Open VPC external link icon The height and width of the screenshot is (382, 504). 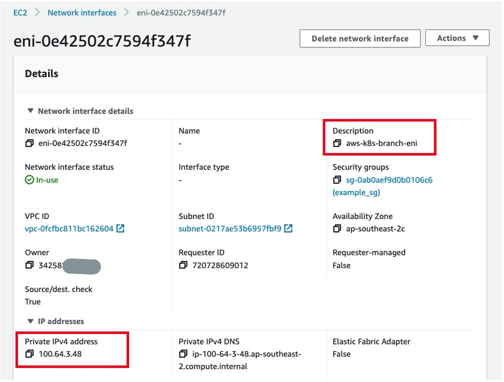pos(121,228)
